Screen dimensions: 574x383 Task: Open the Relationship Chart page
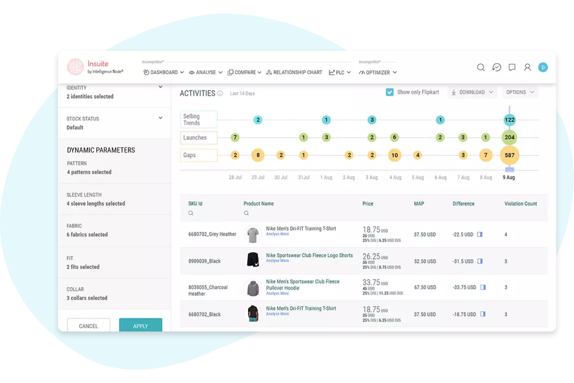(x=294, y=72)
